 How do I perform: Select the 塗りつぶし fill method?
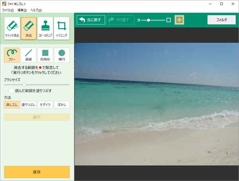point(29,105)
